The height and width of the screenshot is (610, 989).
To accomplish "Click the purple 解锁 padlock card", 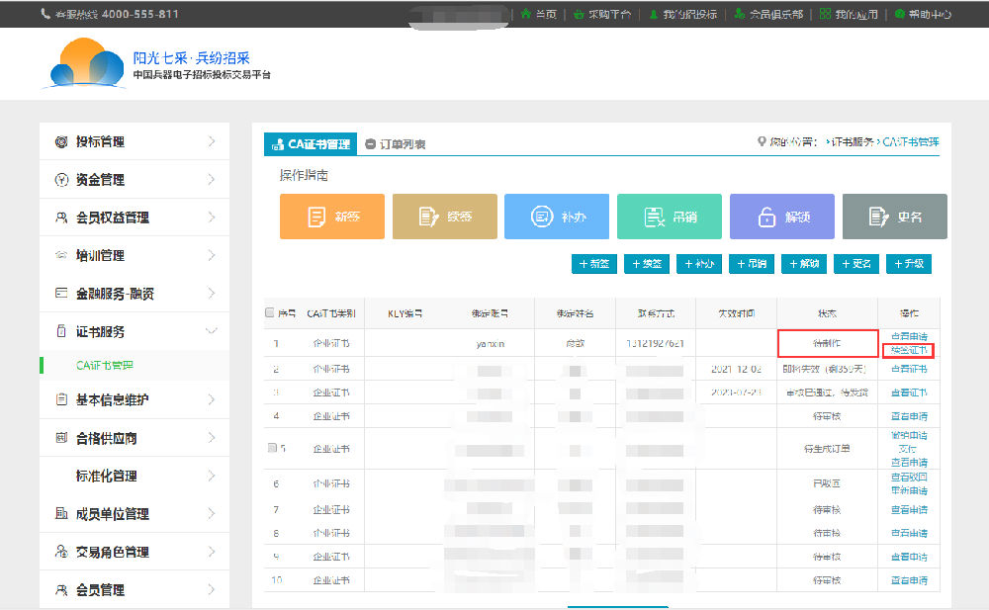I will (782, 217).
